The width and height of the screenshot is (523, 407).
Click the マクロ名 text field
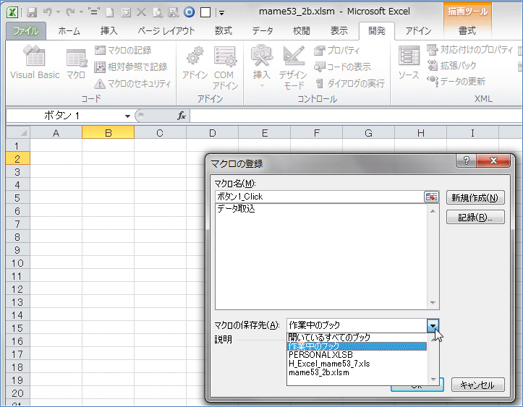pos(318,197)
